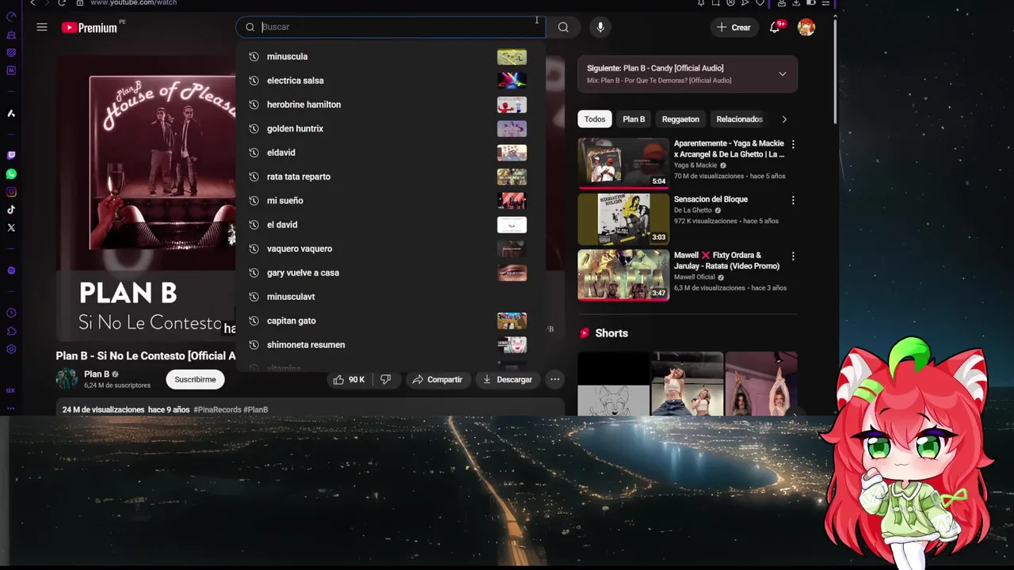Open the account avatar menu

point(806,27)
